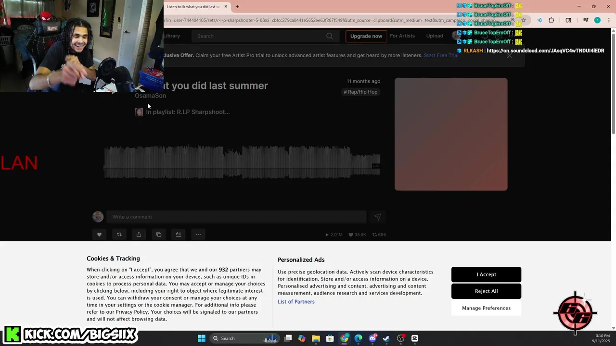This screenshot has height=346, width=616.
Task: Open the Windows Start menu
Action: point(202,338)
